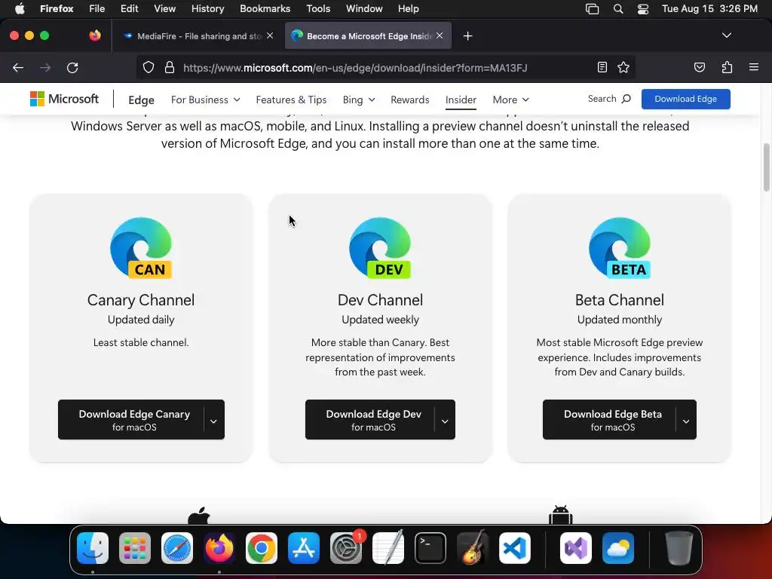Click the padlock site security icon
The width and height of the screenshot is (772, 579).
(x=170, y=67)
